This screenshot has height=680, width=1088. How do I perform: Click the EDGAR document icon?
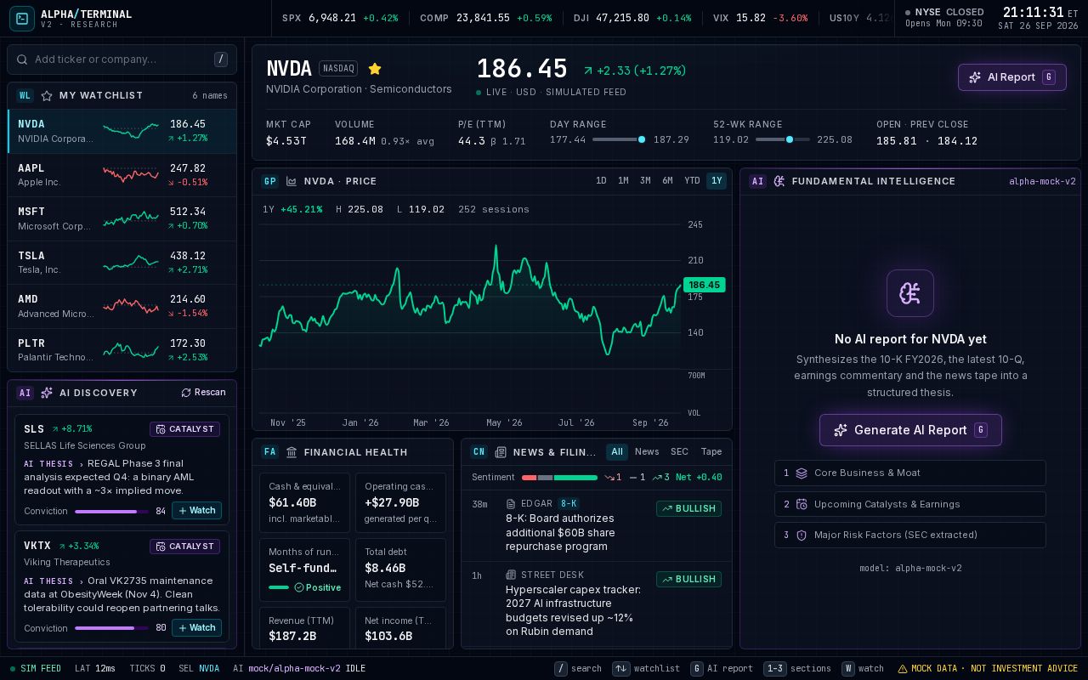click(x=511, y=504)
